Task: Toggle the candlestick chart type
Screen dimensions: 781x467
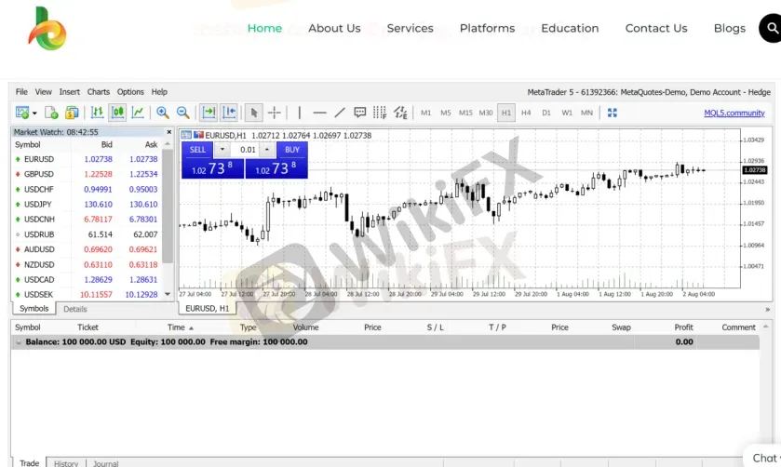Action: tap(118, 113)
